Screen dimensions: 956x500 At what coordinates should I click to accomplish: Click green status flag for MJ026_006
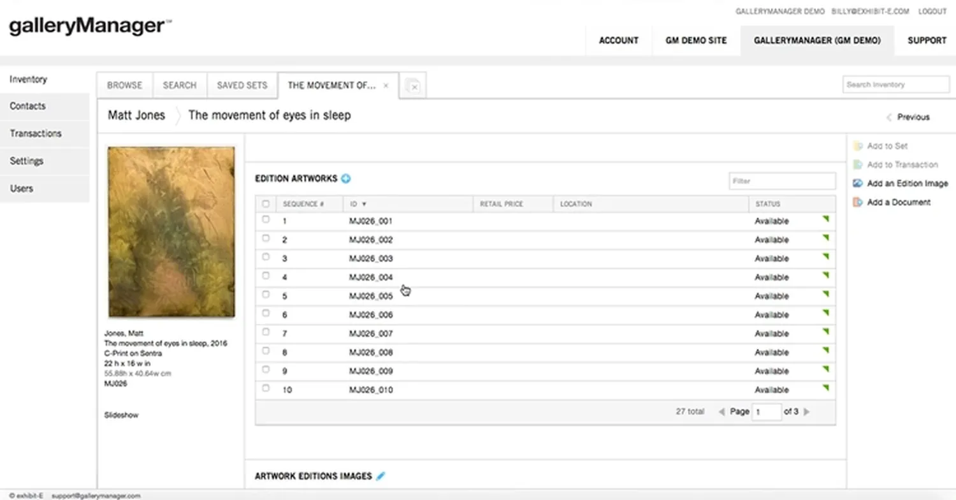pyautogui.click(x=826, y=312)
